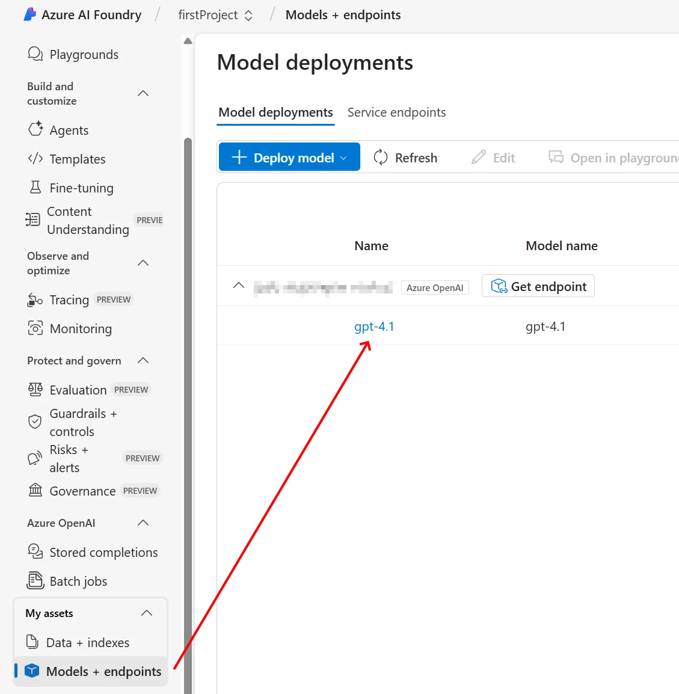Open Playgrounds in the sidebar

pyautogui.click(x=84, y=55)
